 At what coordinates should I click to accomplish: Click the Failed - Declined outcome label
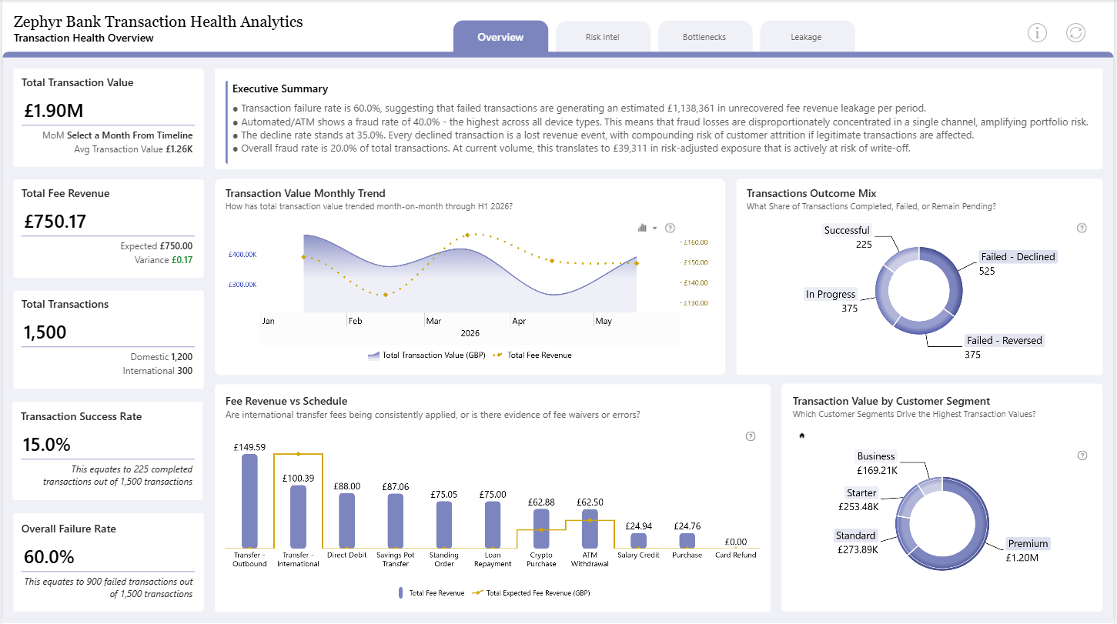[1018, 257]
